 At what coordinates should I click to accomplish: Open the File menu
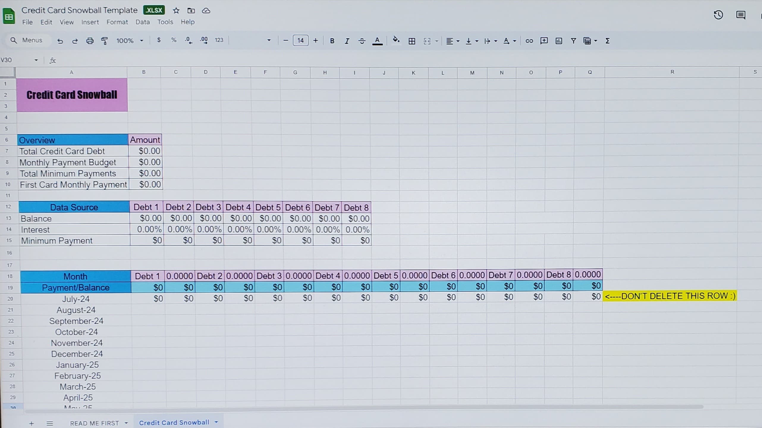pyautogui.click(x=27, y=22)
